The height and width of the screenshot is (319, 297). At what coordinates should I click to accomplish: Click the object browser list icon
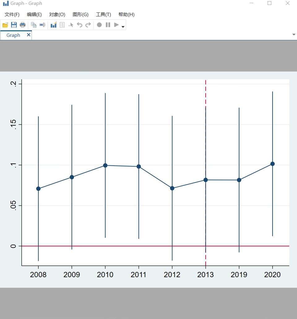pyautogui.click(x=62, y=25)
